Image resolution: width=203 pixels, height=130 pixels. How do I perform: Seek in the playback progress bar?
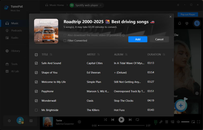point(121,125)
